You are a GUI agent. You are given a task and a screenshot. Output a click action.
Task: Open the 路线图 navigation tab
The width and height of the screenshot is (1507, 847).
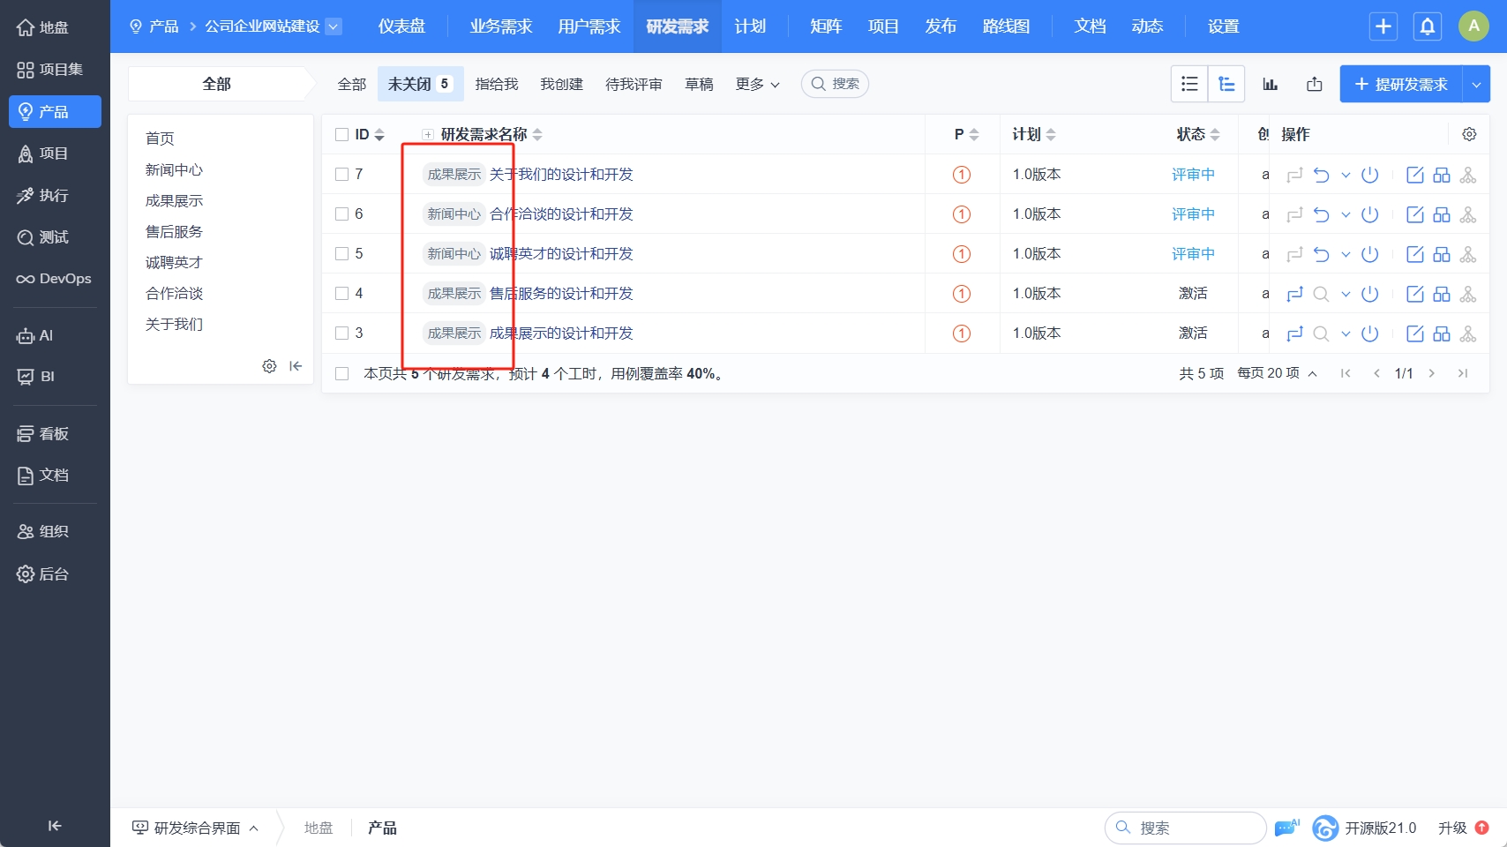click(x=1006, y=26)
